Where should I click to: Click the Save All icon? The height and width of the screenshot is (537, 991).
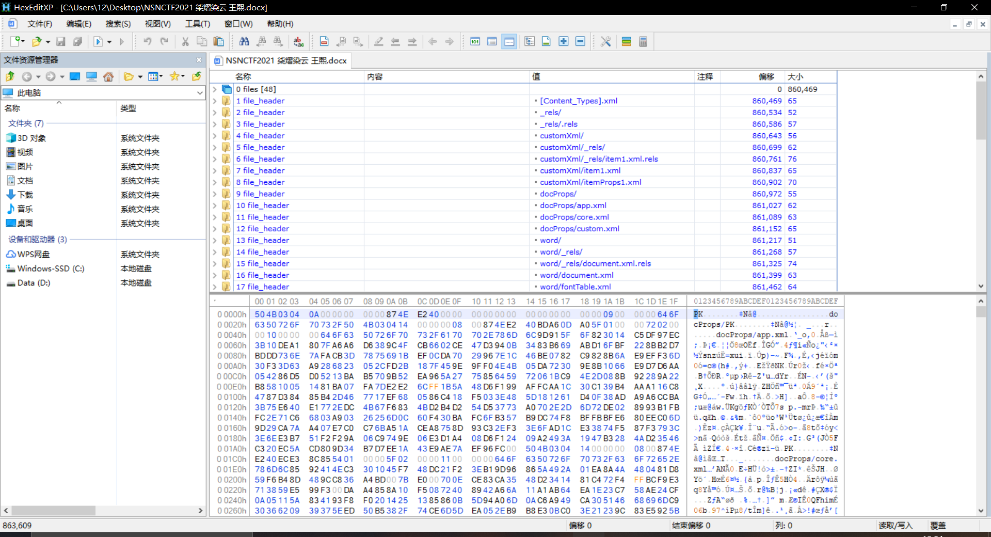(x=77, y=41)
